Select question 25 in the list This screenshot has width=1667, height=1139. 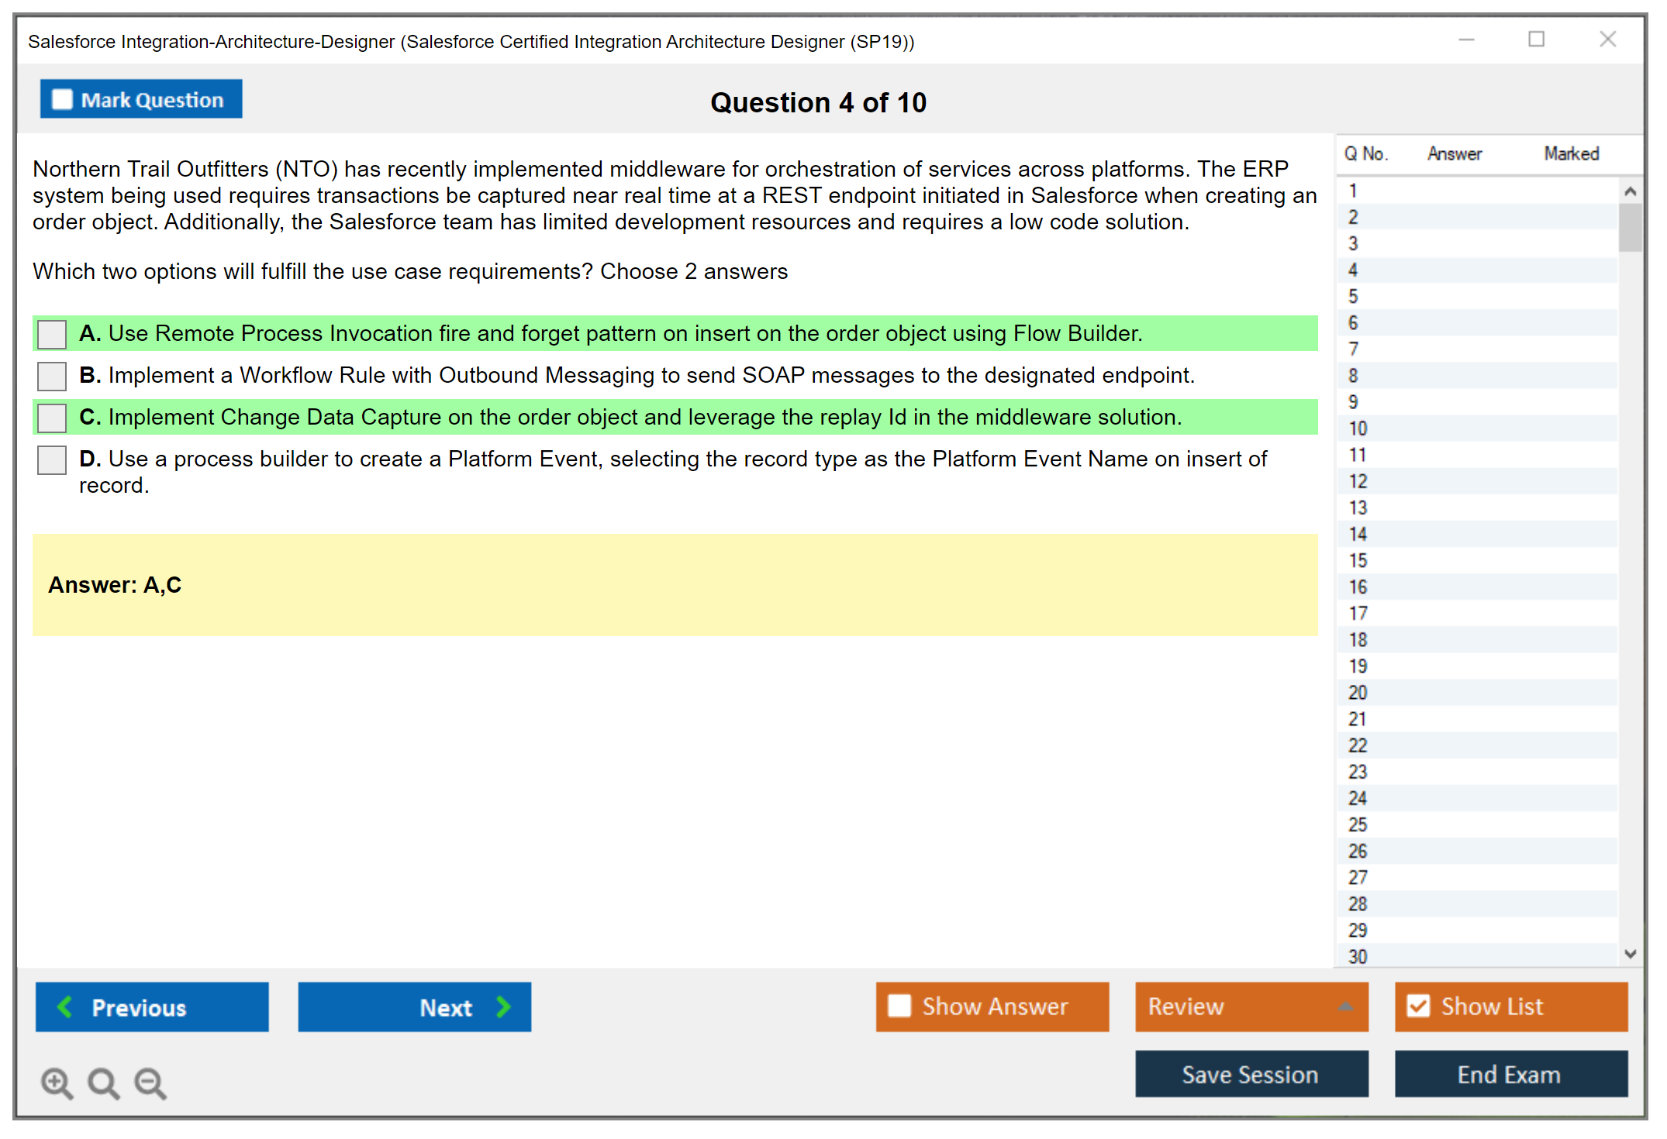[x=1358, y=824]
